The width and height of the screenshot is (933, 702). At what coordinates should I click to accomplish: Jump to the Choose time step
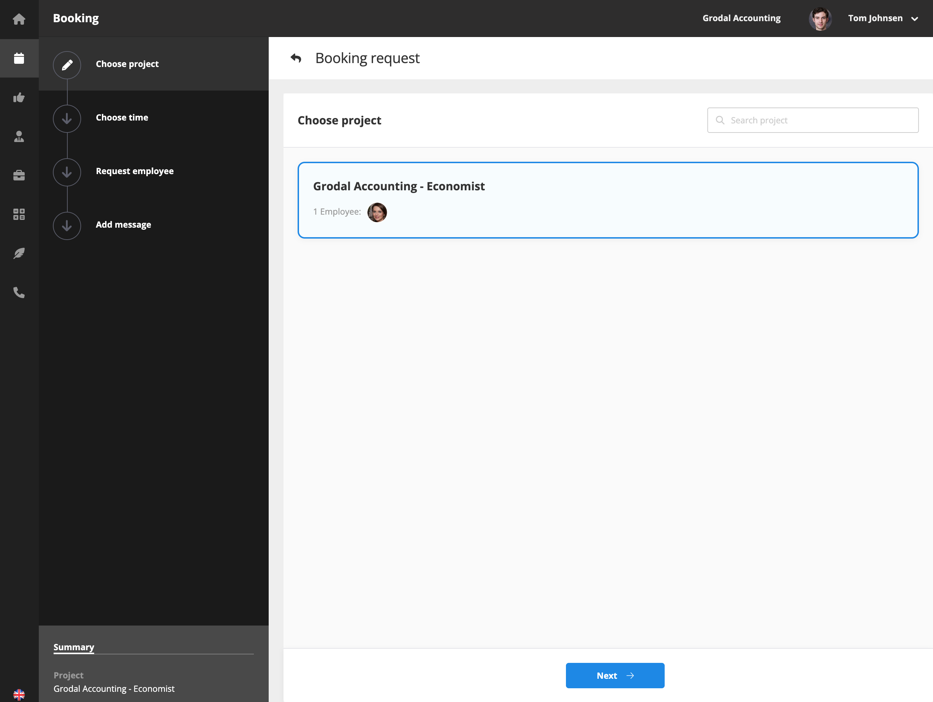(x=122, y=118)
